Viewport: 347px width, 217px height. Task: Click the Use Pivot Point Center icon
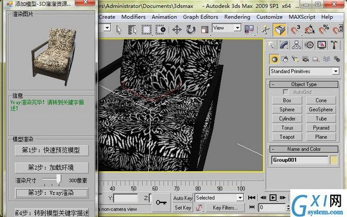[x=249, y=30]
